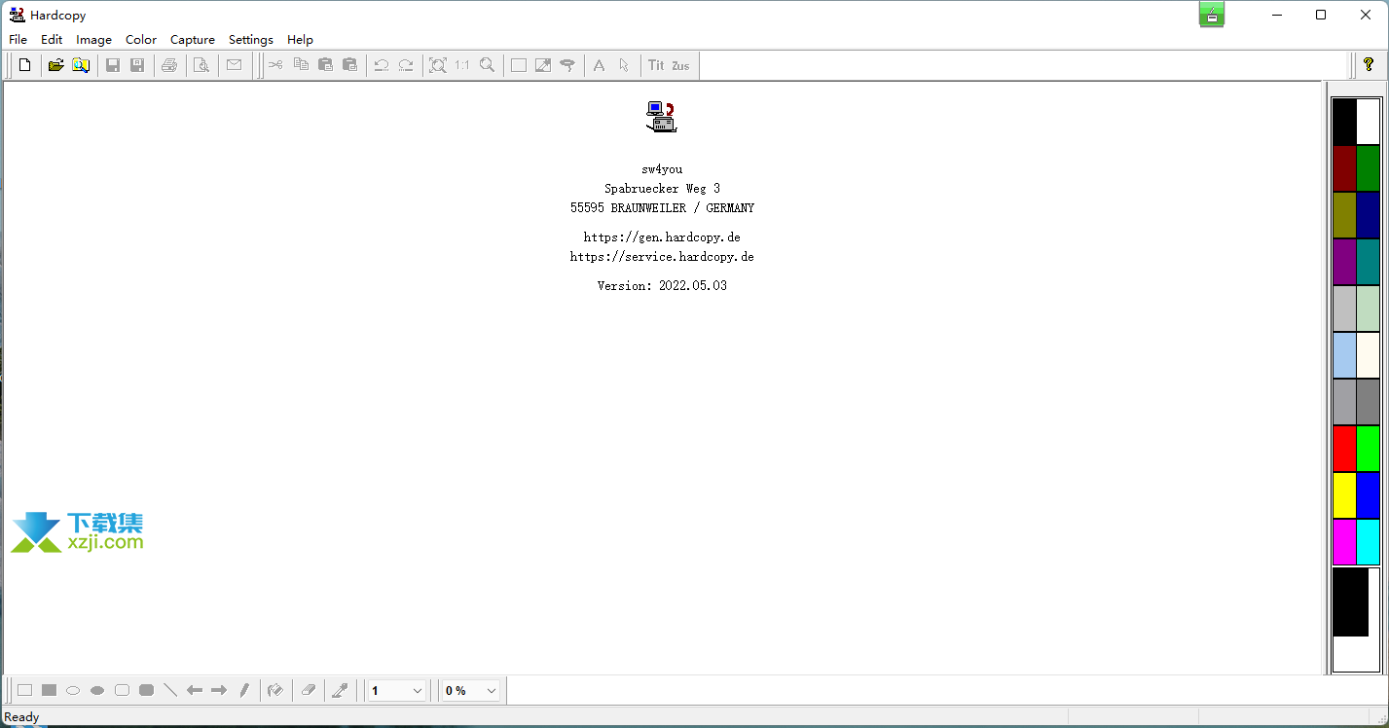Screen dimensions: 1389x728
Task: Pick the light blue color swatch
Action: (1344, 355)
